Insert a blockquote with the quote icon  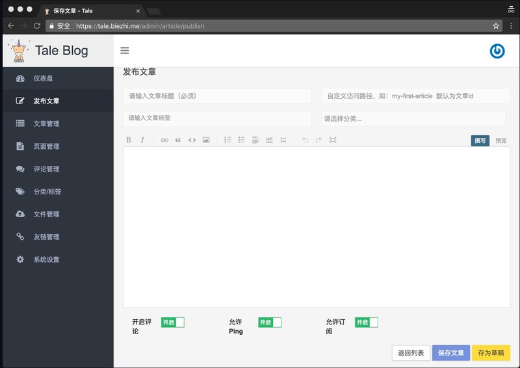[x=177, y=140]
